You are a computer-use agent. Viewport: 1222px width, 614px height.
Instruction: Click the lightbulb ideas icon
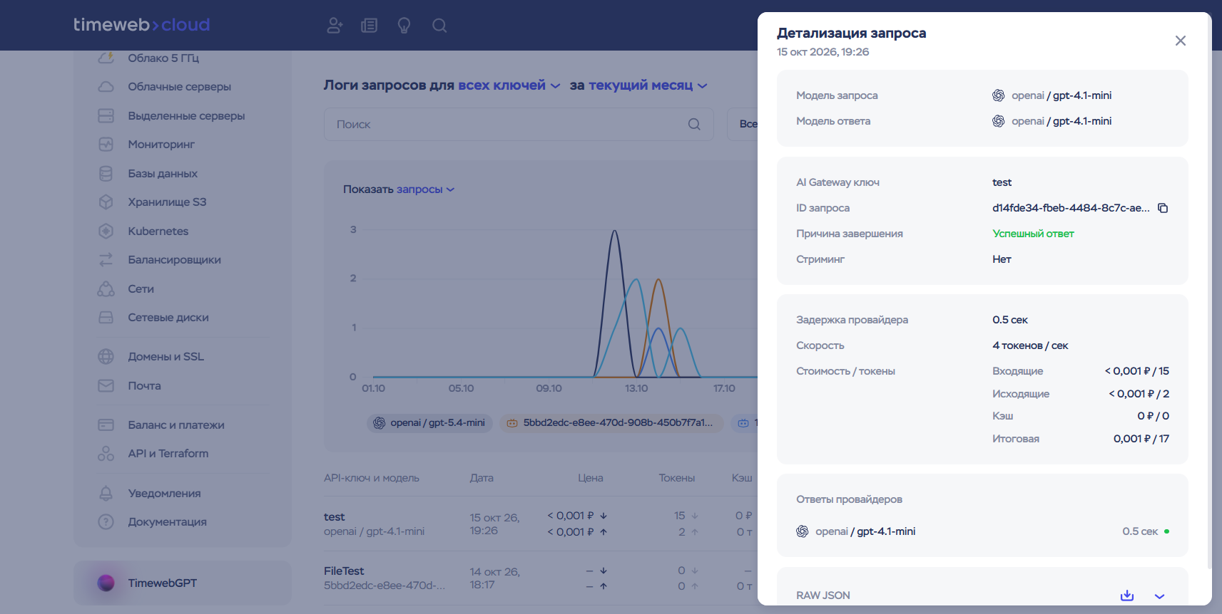pyautogui.click(x=404, y=26)
